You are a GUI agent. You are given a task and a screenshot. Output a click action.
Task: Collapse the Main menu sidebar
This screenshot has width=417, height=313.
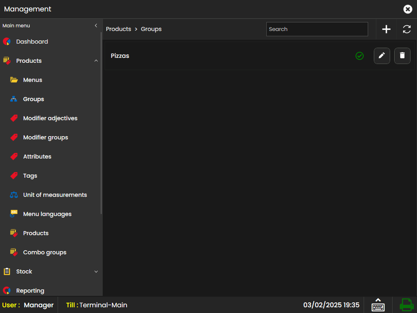(96, 26)
